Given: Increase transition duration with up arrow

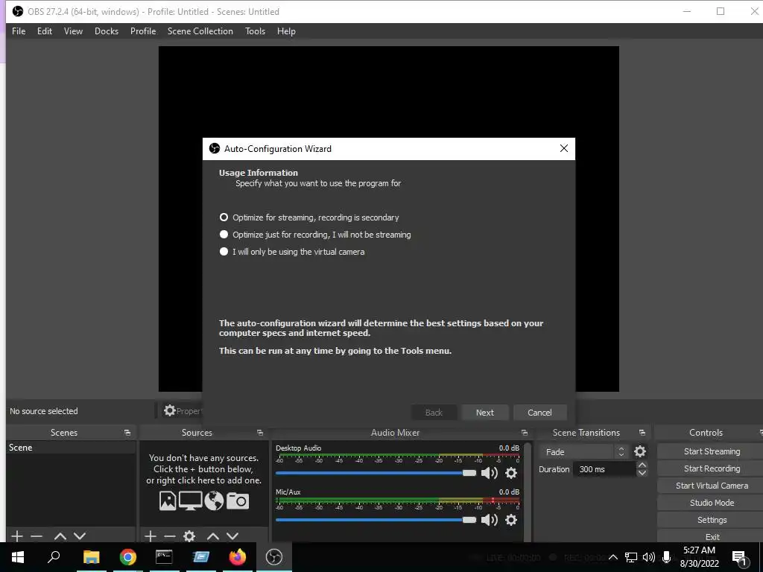Looking at the screenshot, I should click(x=642, y=465).
